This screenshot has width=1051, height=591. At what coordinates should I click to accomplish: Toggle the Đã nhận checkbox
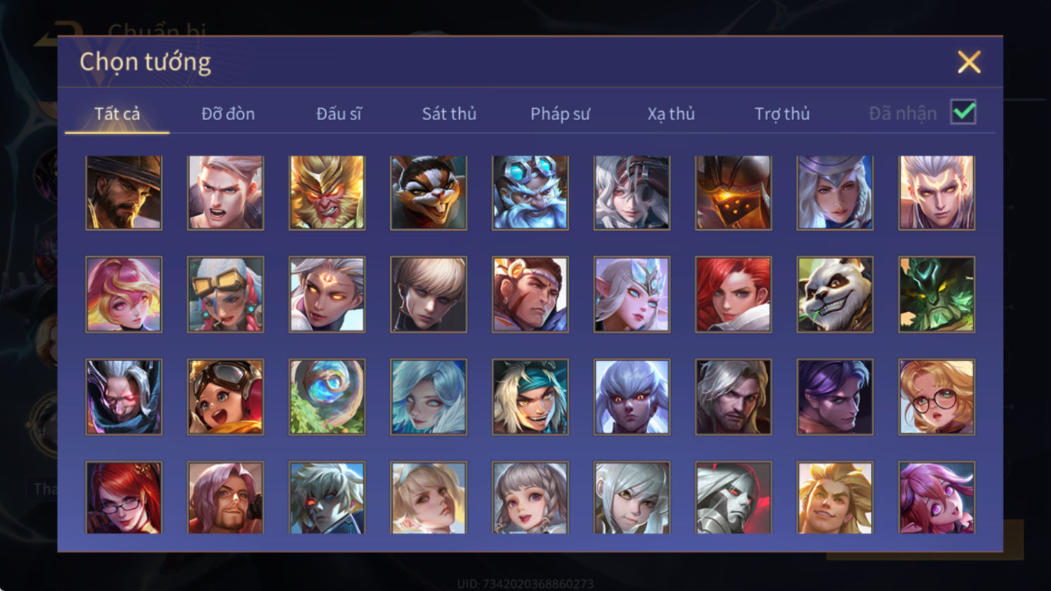click(x=963, y=112)
